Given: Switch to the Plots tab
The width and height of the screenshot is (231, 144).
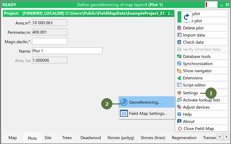Looking at the screenshot, I should (x=32, y=138).
